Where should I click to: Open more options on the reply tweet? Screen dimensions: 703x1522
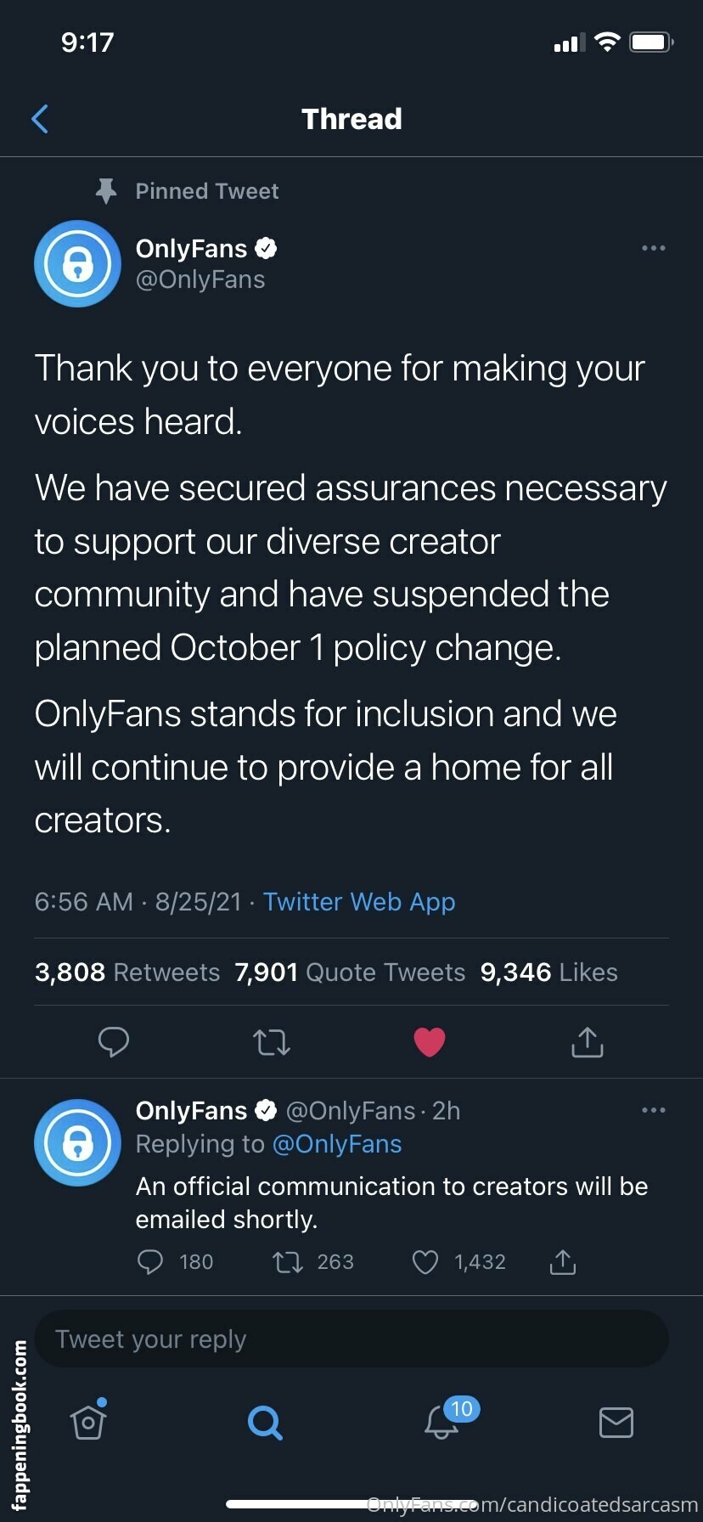tap(653, 1110)
